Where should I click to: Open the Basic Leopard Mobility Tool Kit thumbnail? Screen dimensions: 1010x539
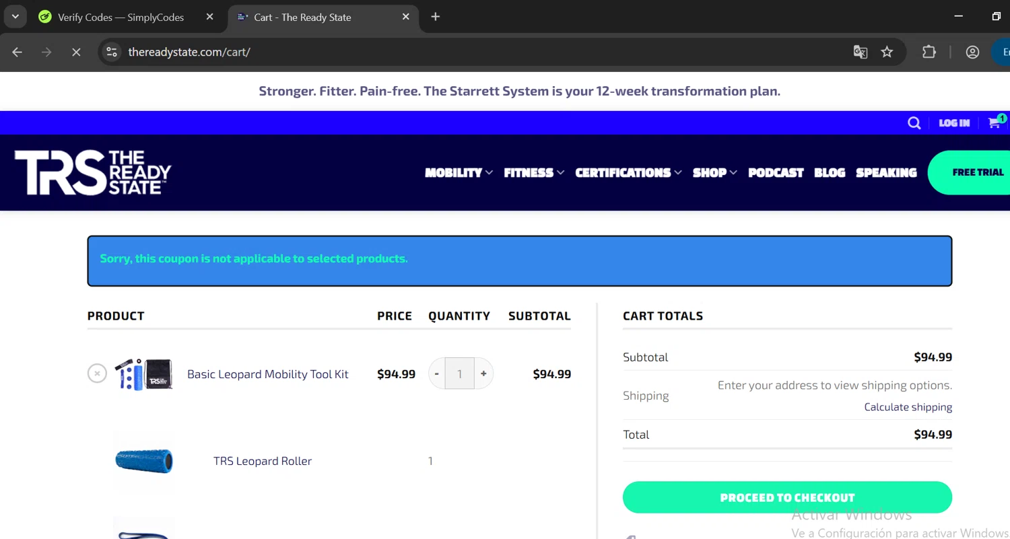click(143, 374)
